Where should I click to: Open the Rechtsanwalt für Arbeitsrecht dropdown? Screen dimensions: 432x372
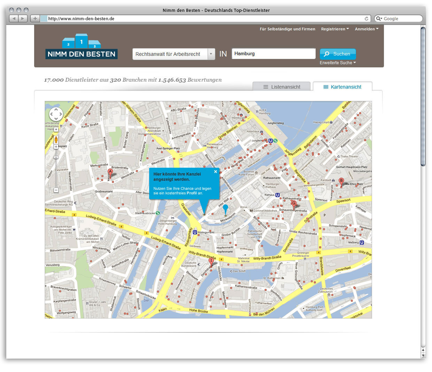click(x=174, y=54)
